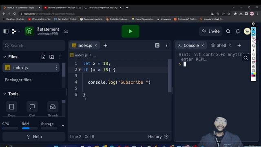Fold the if block on line 2
The width and height of the screenshot is (261, 147).
click(80, 70)
